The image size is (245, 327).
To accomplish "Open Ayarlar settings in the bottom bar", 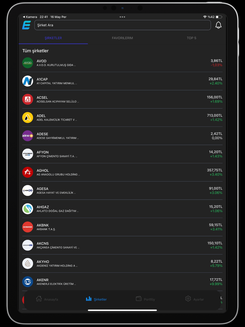I will (194, 299).
